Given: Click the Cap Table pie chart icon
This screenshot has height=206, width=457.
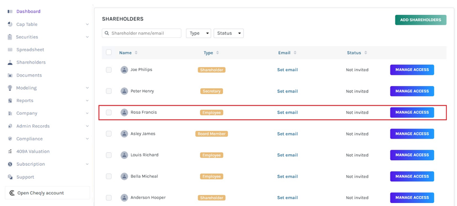Looking at the screenshot, I should 10,24.
